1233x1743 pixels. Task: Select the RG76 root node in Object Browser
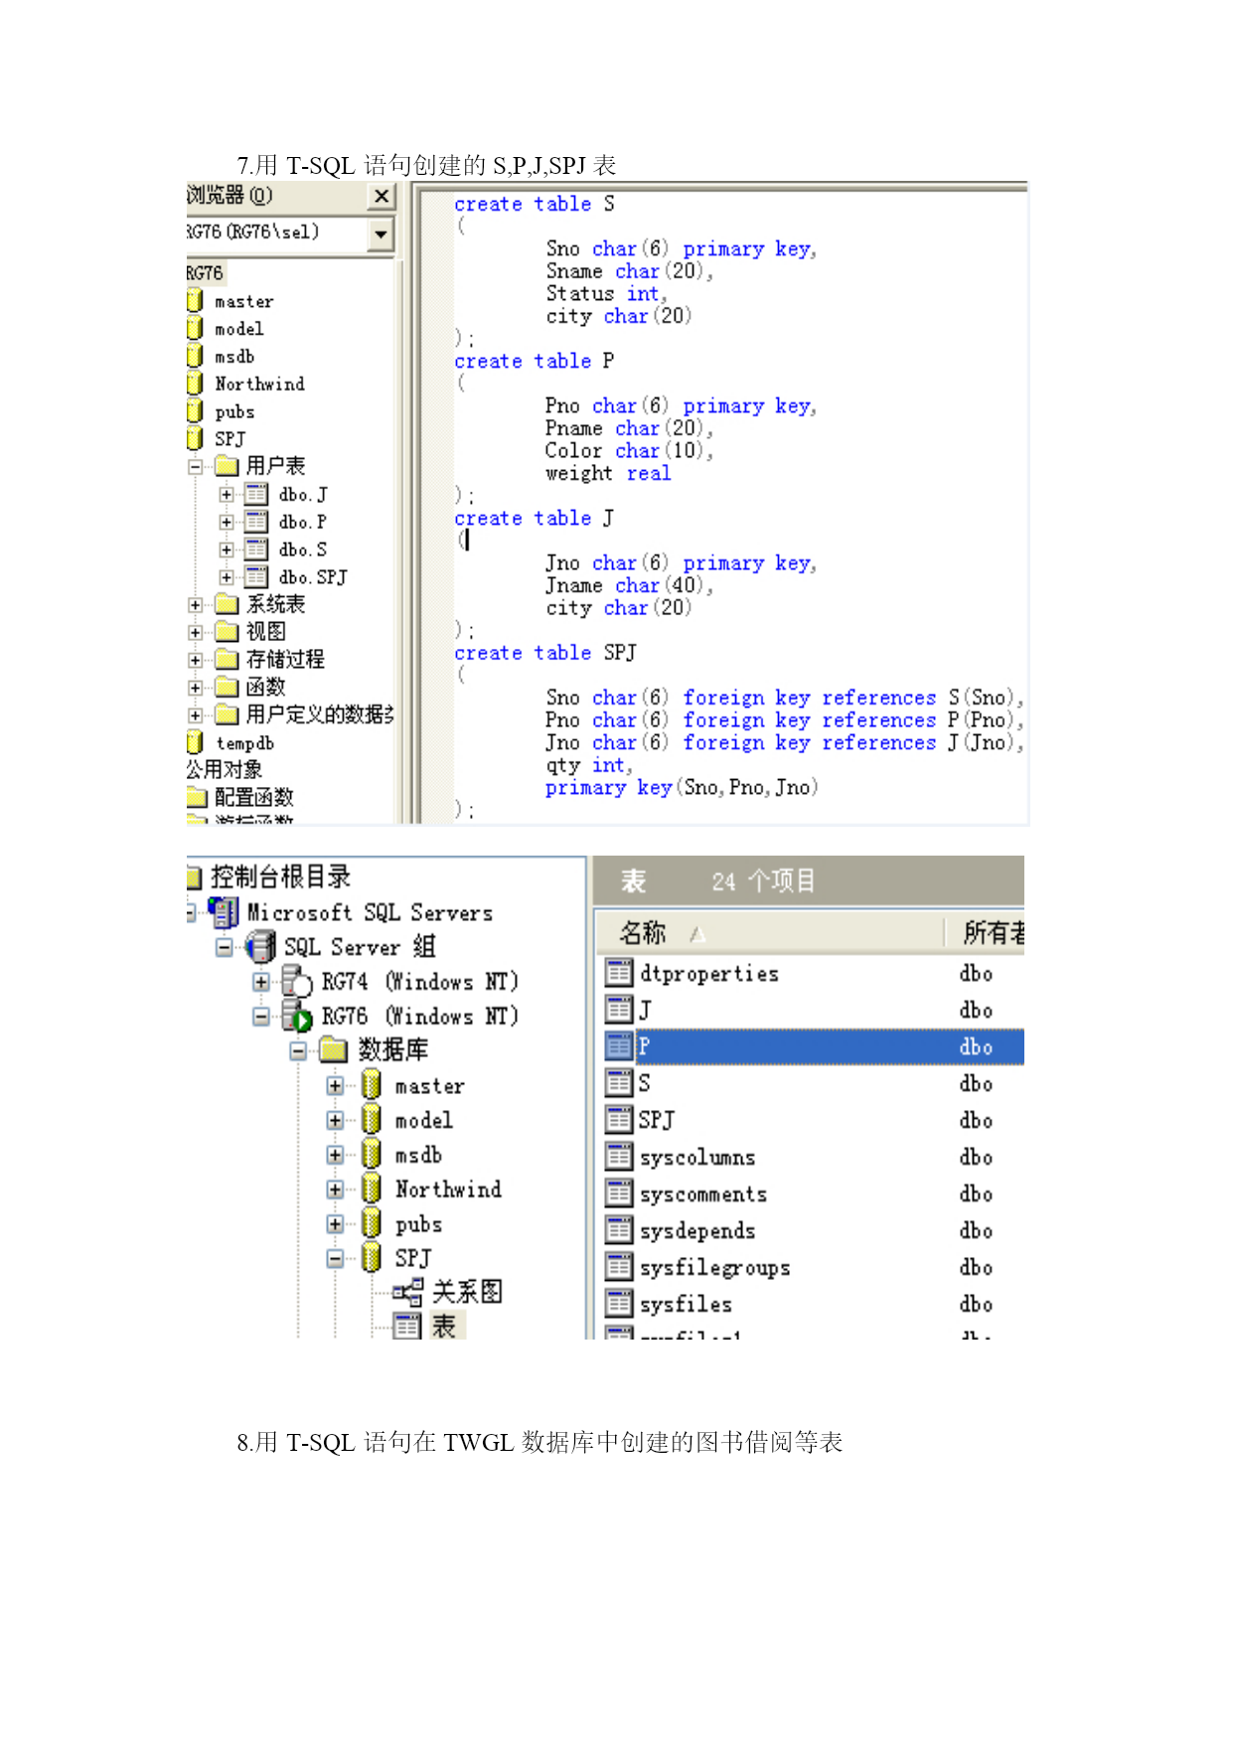205,273
